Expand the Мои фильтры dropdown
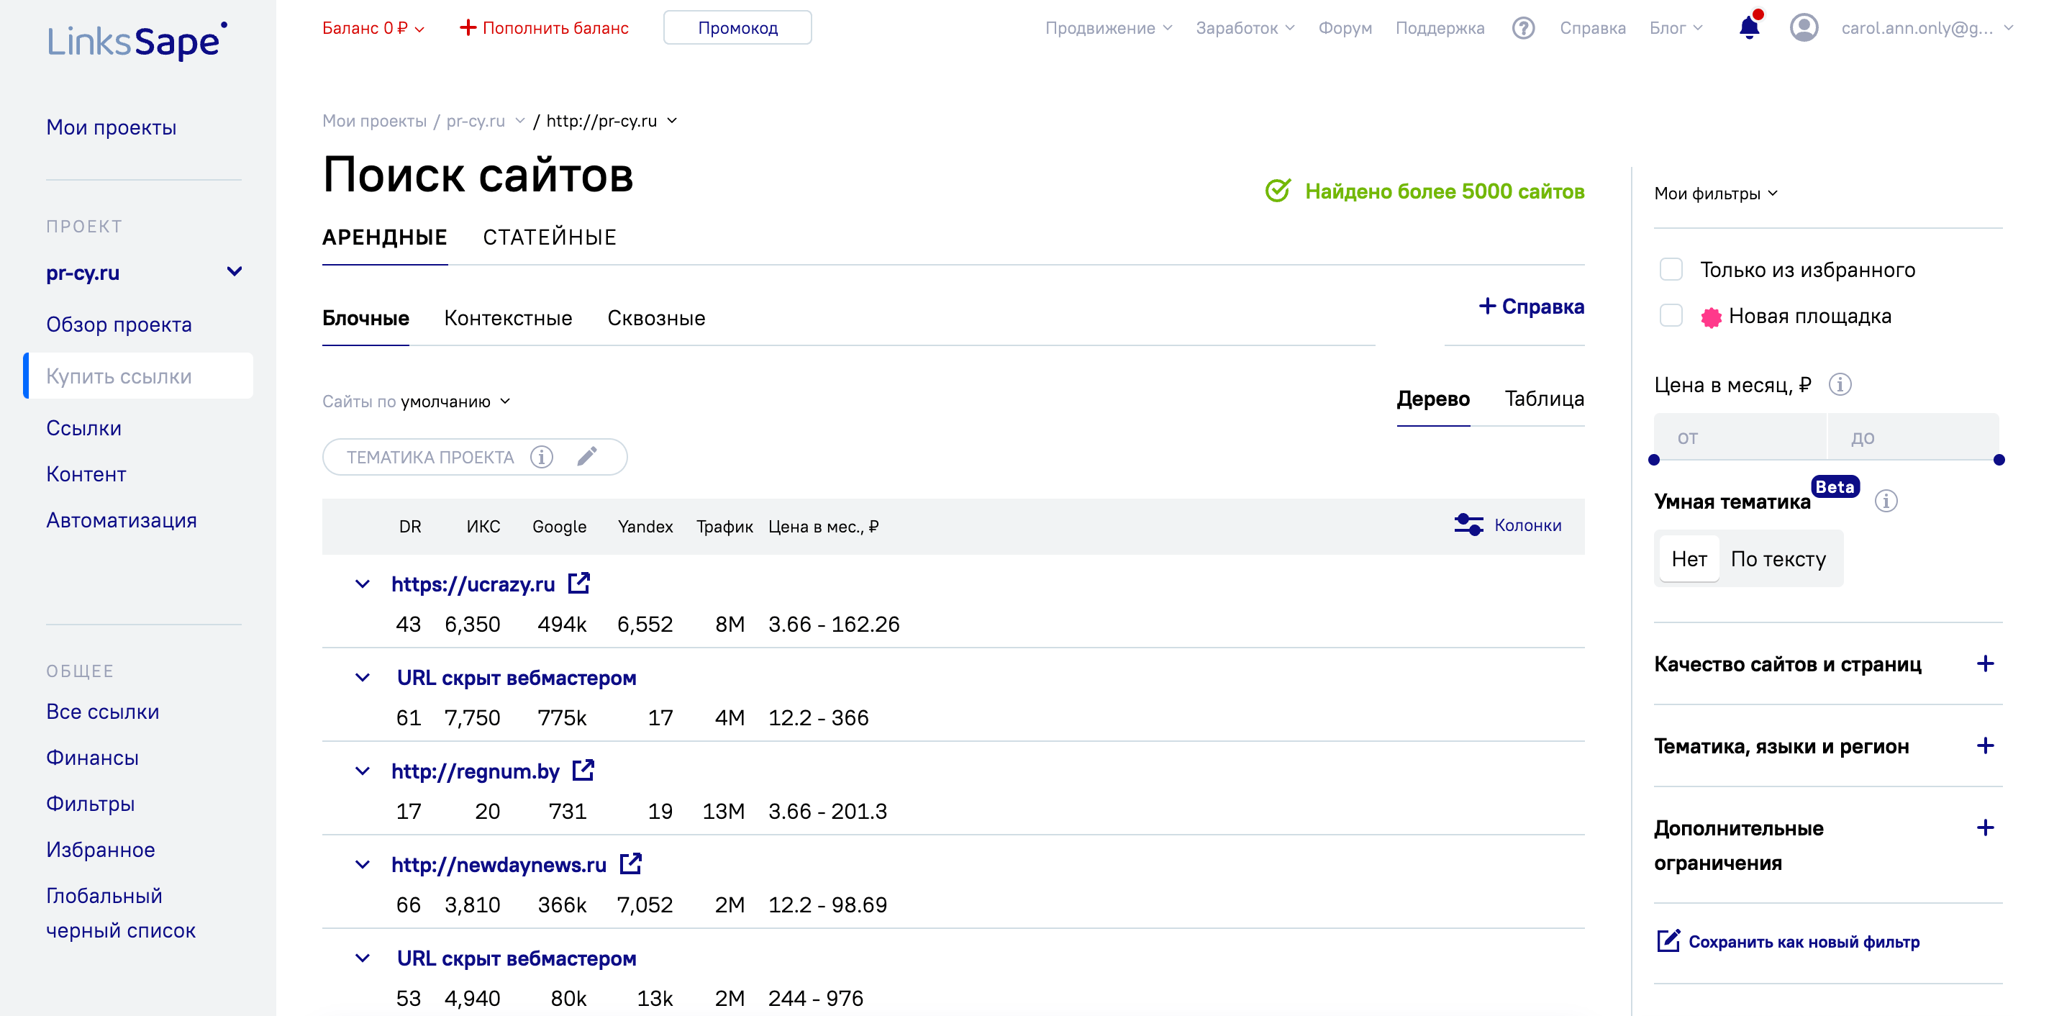This screenshot has width=2072, height=1016. pyautogui.click(x=1716, y=193)
